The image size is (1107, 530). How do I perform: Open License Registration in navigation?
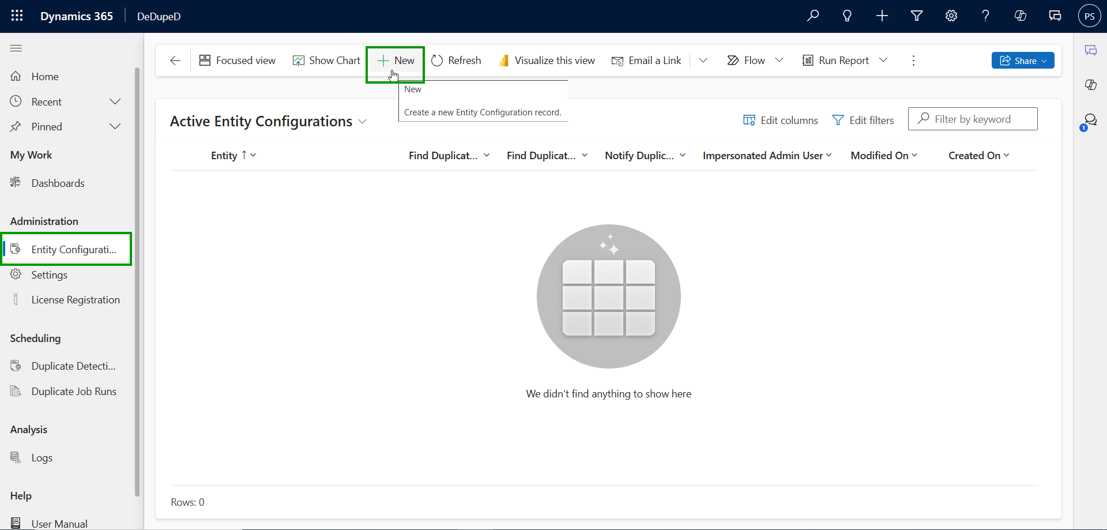[x=76, y=300]
